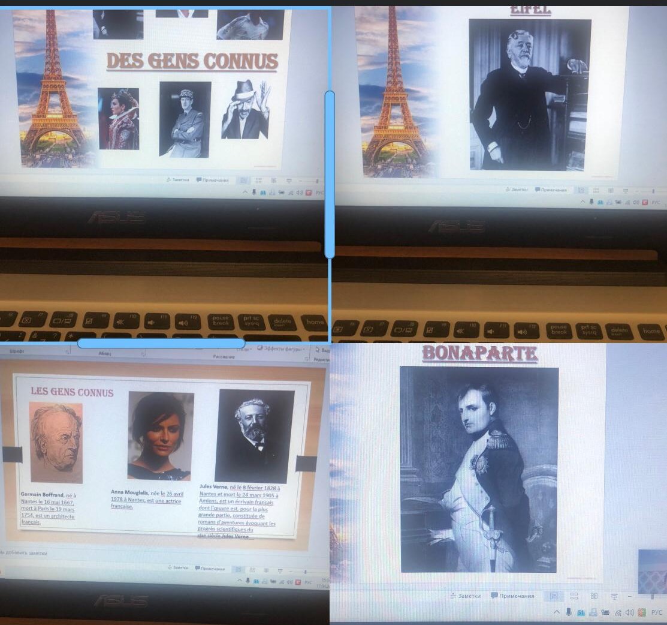The height and width of the screenshot is (625, 667).
Task: Select Slide Sorter in Des Gens Connus window
Action: pyautogui.click(x=259, y=181)
